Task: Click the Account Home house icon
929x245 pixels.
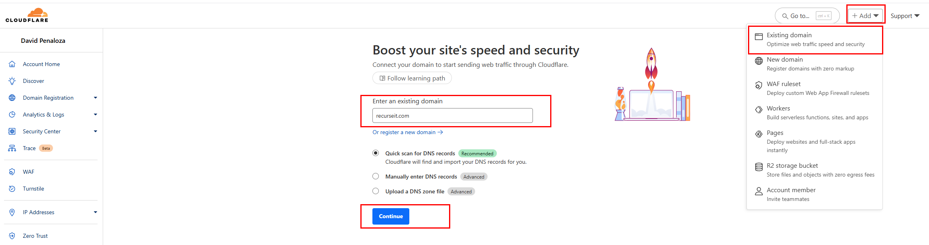Action: coord(12,64)
